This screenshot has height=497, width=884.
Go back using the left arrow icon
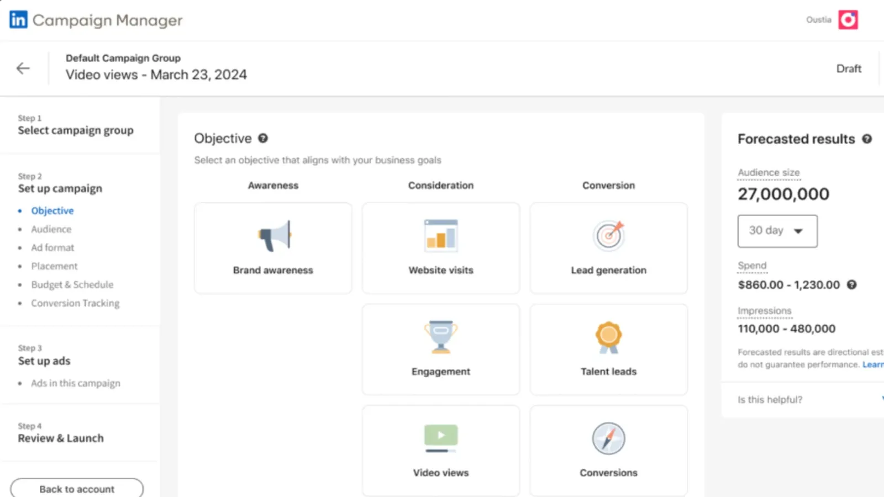pyautogui.click(x=23, y=68)
